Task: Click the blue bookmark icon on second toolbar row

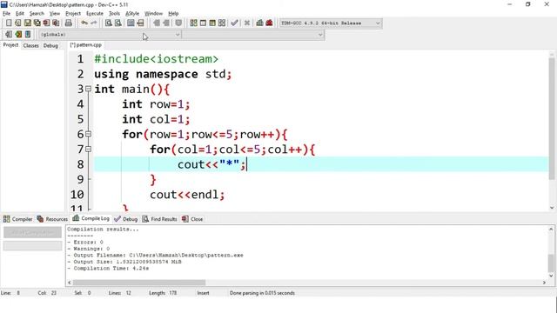Action: [x=28, y=35]
